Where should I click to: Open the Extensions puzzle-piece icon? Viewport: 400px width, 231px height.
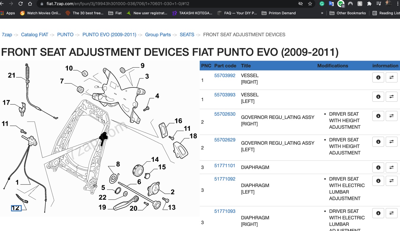click(369, 4)
